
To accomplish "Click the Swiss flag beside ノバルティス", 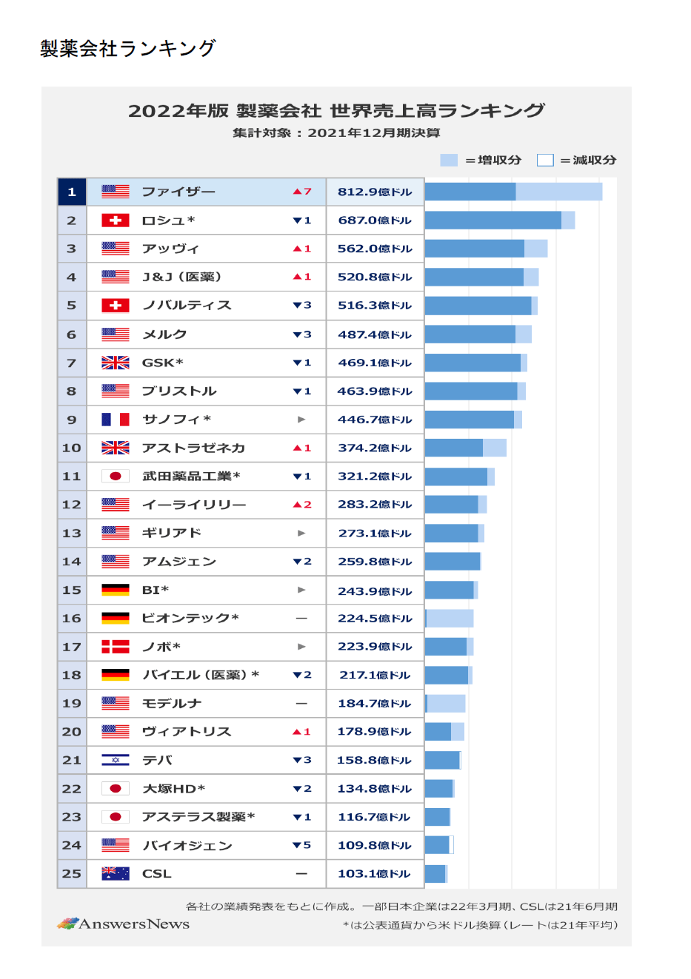I will click(x=116, y=305).
